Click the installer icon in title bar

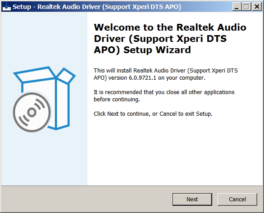[x=7, y=7]
